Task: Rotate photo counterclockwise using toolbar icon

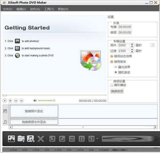Action: click(52, 139)
